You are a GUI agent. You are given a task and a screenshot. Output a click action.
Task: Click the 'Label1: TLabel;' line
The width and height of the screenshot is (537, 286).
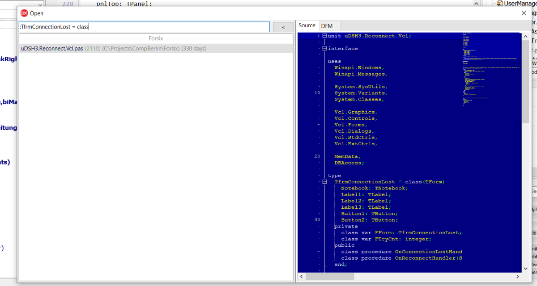coord(366,194)
